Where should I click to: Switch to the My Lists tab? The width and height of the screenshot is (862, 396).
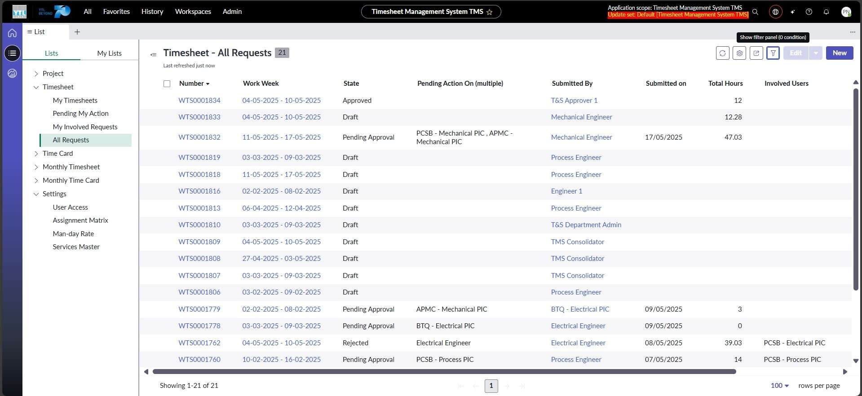[109, 53]
